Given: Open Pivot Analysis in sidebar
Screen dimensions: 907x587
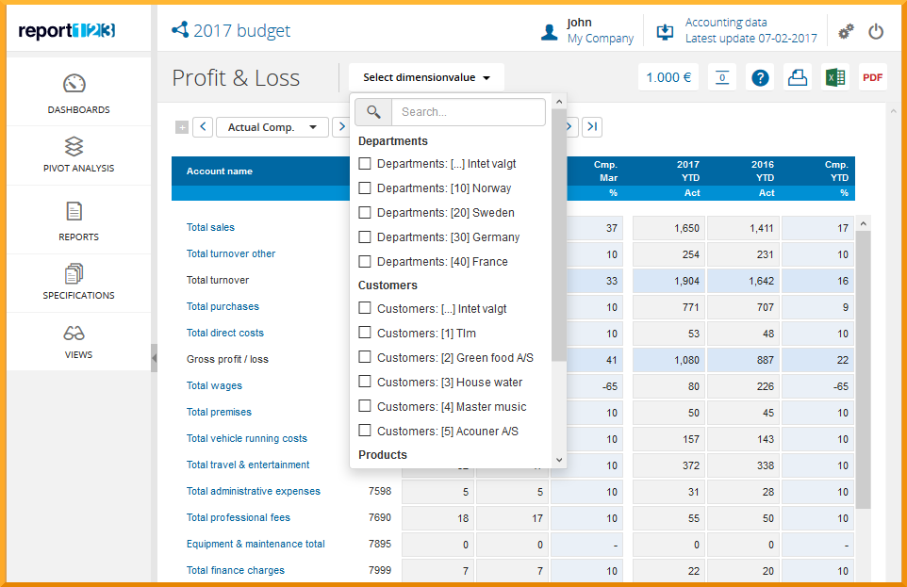Looking at the screenshot, I should tap(78, 155).
